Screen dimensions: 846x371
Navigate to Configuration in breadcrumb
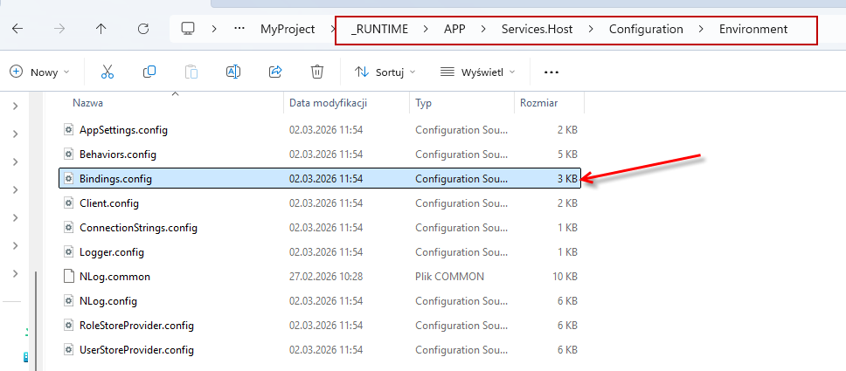[x=646, y=29]
